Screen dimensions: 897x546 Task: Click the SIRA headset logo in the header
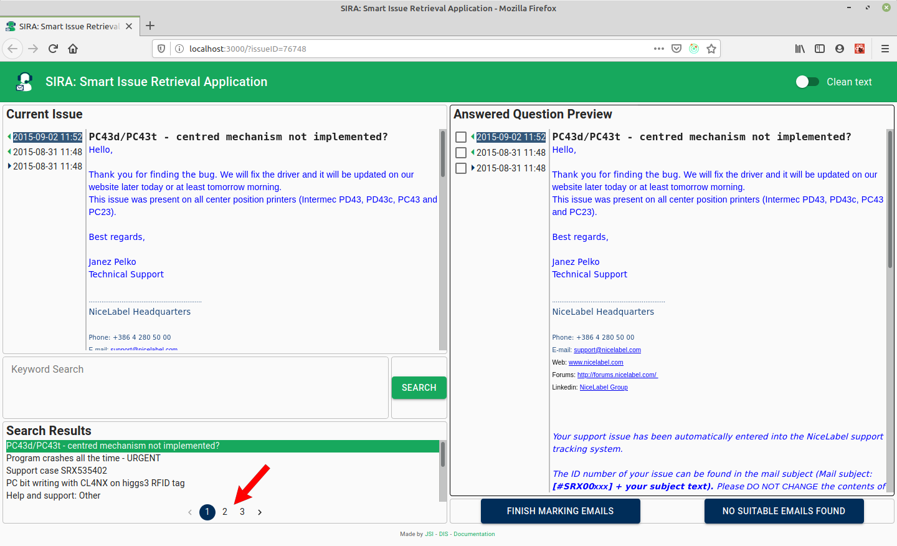point(24,81)
